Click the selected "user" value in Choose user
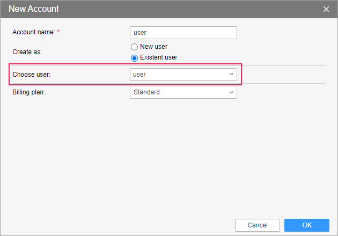The height and width of the screenshot is (236, 338). [x=139, y=75]
